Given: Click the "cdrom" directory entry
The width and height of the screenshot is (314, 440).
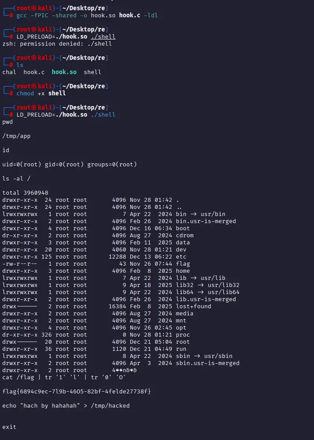Looking at the screenshot, I should [184, 235].
